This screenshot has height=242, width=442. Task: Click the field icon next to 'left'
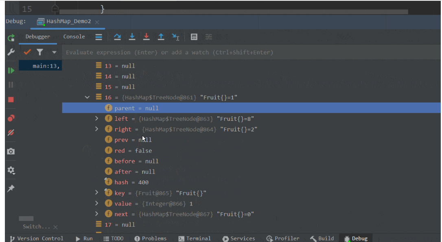tap(109, 118)
